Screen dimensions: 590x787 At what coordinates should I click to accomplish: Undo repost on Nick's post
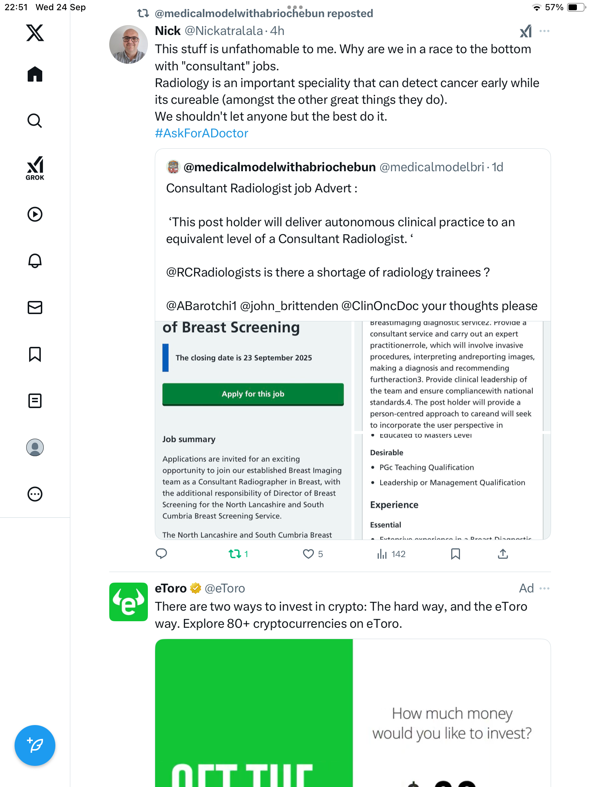click(x=235, y=554)
